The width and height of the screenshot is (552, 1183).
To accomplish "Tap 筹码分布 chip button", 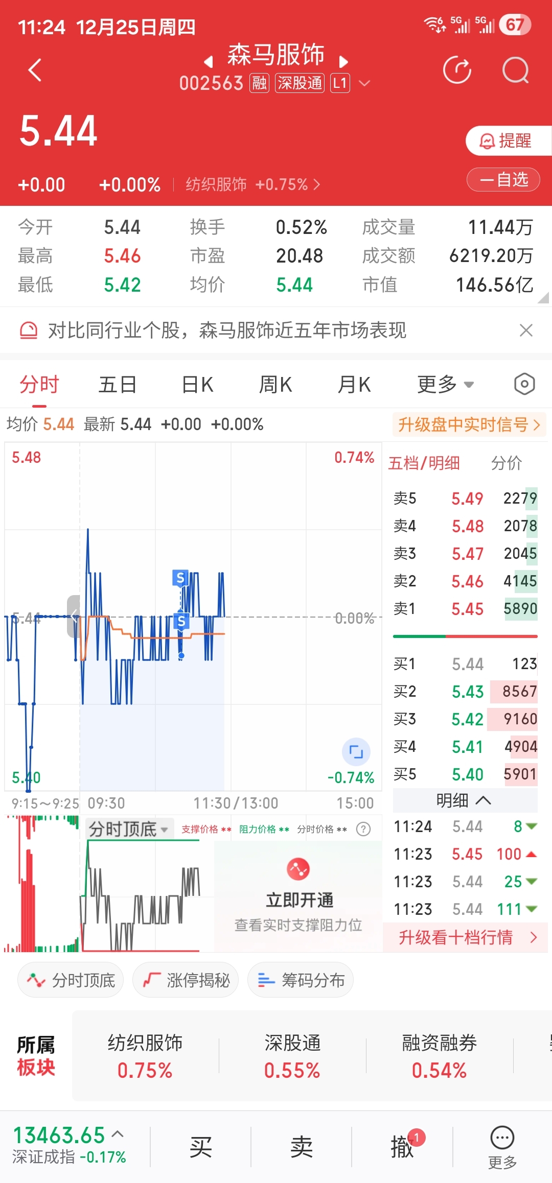I will click(301, 980).
